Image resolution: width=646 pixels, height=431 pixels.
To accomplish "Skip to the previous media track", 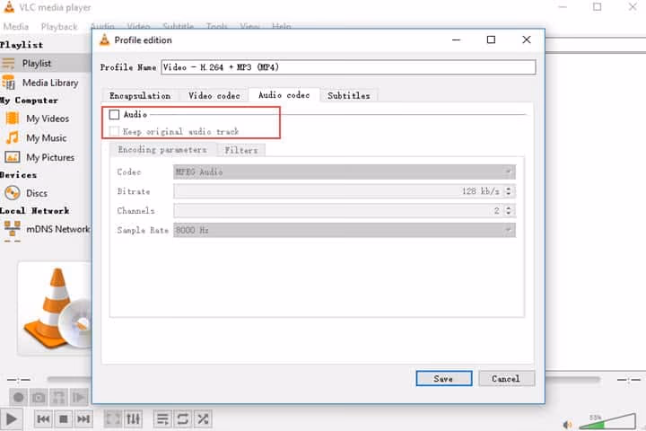I will (43, 418).
